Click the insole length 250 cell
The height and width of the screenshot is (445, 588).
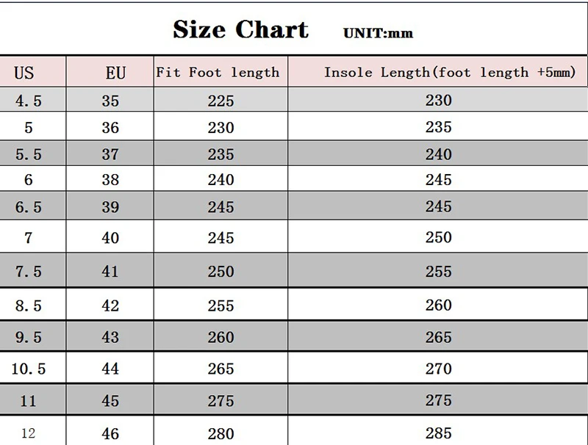pos(438,237)
